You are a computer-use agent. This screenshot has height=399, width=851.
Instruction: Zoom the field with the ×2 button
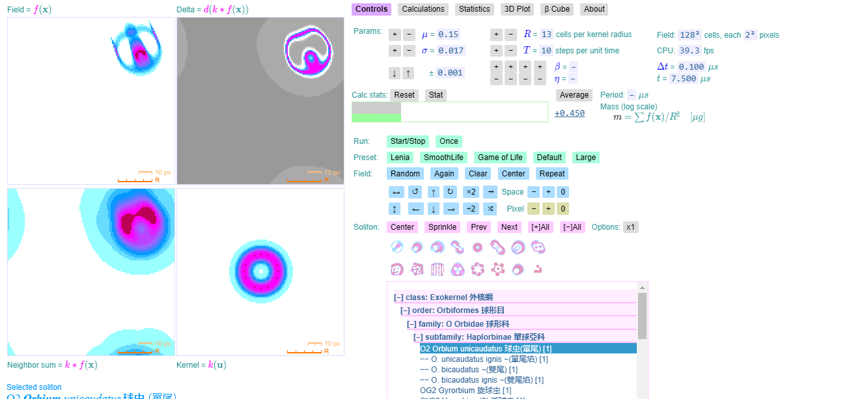tap(471, 192)
